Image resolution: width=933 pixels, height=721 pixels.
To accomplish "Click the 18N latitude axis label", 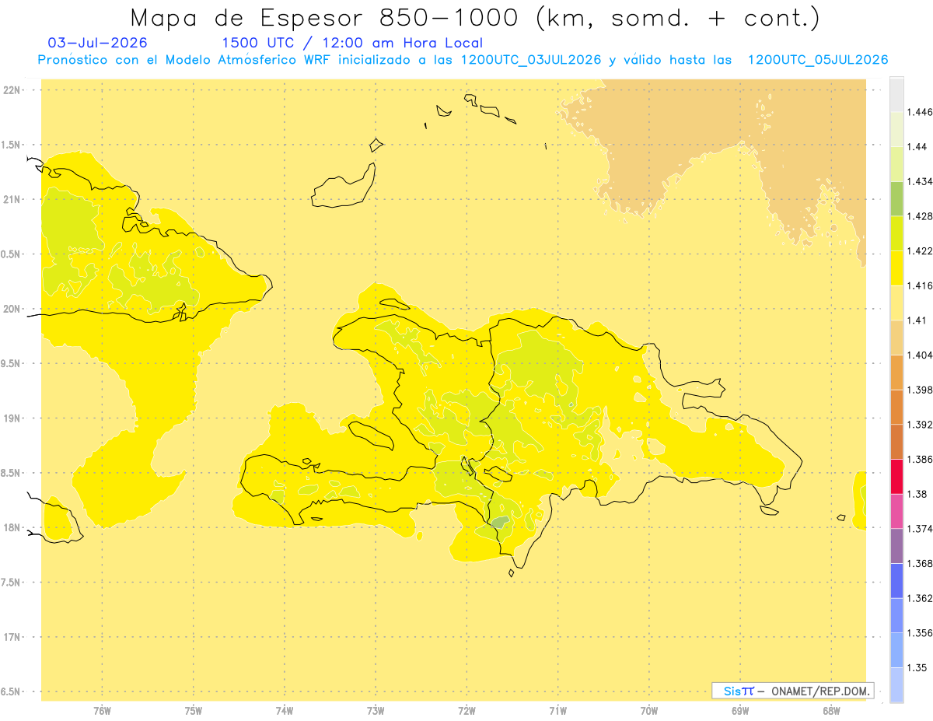I will 13,527.
